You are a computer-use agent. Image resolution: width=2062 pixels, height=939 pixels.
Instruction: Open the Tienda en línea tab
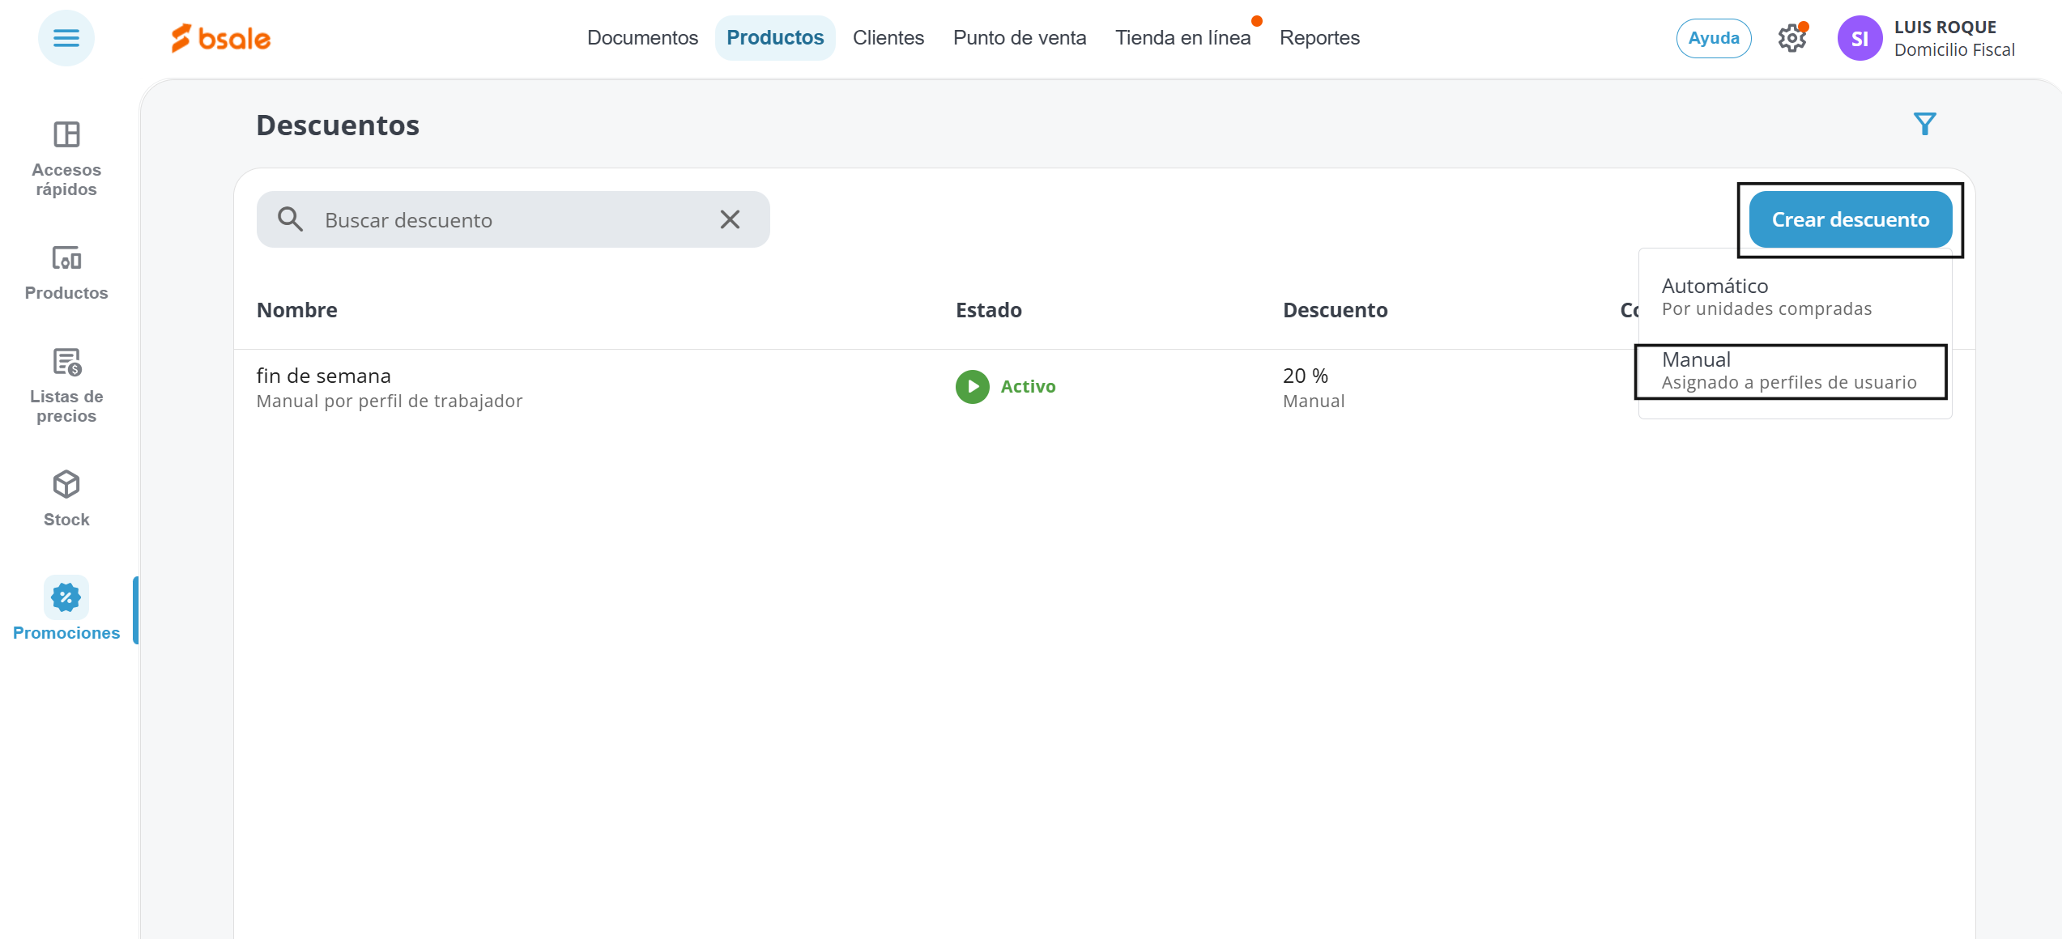[x=1182, y=38]
